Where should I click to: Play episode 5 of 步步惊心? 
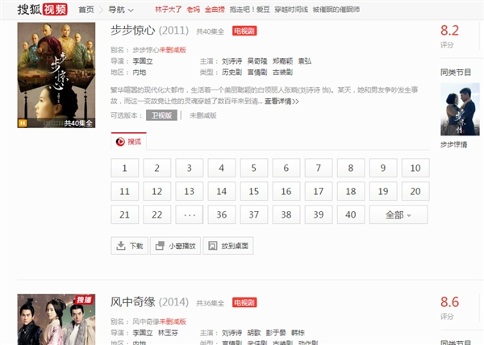[x=254, y=168]
